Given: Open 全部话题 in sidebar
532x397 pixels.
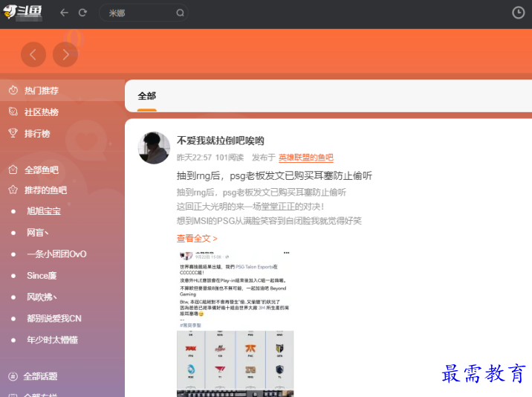Looking at the screenshot, I should (x=40, y=376).
